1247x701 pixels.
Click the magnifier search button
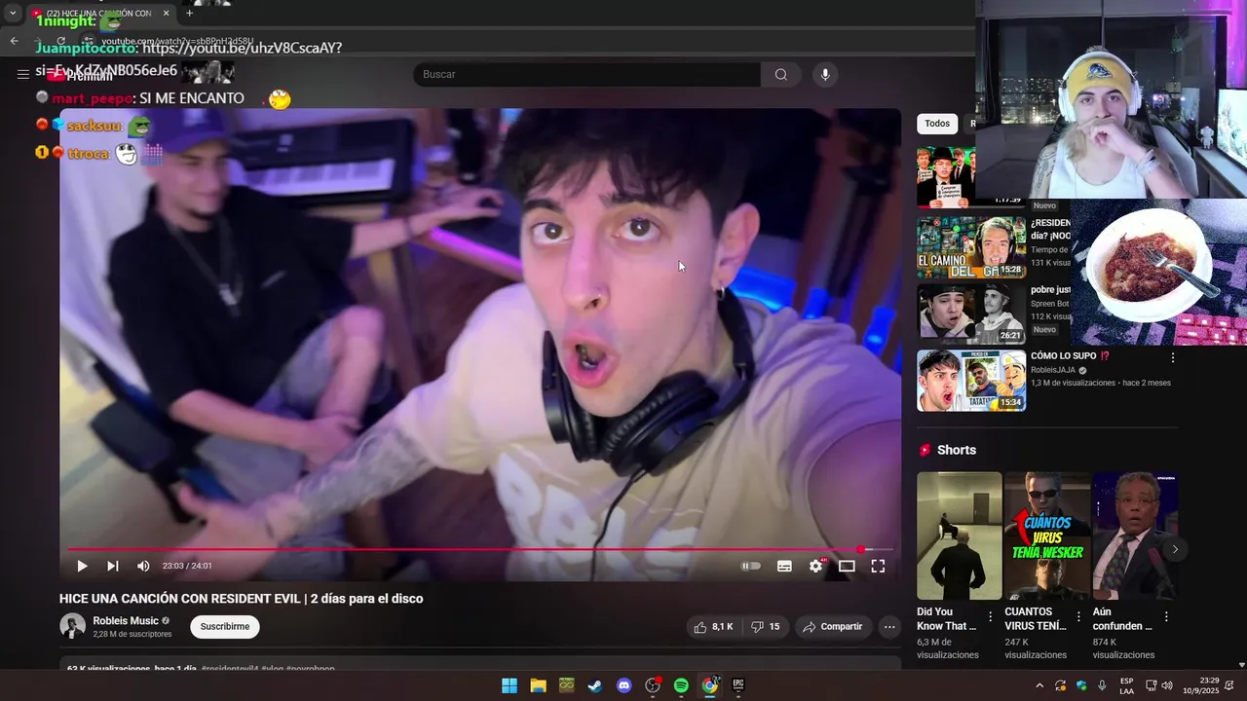point(781,75)
